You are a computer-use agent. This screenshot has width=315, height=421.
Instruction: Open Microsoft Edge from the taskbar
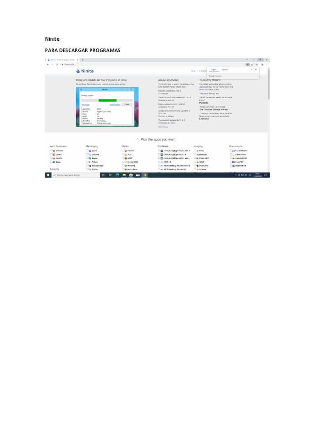[x=117, y=175]
